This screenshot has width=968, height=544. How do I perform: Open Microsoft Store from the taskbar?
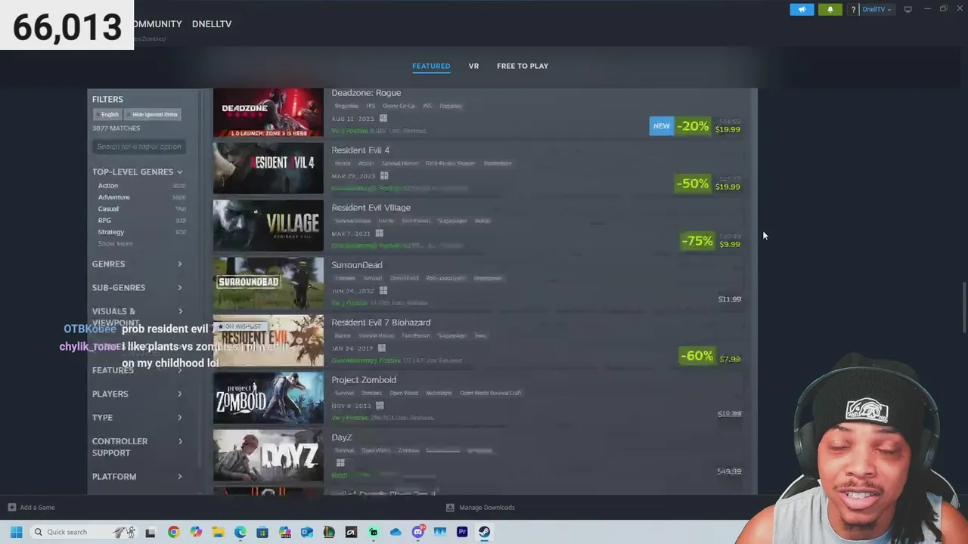pos(262,532)
